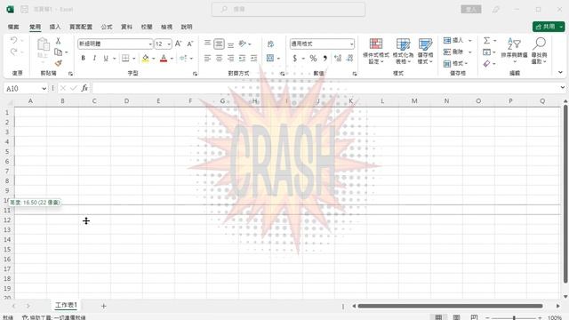569x320 pixels.
Task: Switch to the Insert tab
Action: pos(55,27)
